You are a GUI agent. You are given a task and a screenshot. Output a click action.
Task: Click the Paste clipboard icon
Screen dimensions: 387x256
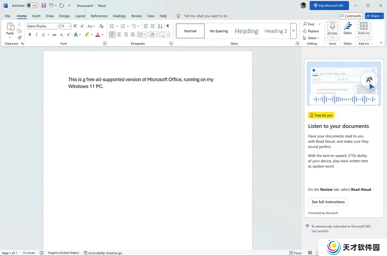(x=10, y=26)
